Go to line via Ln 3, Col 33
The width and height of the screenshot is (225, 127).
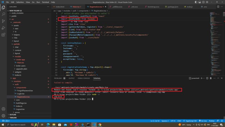pyautogui.click(x=155, y=121)
